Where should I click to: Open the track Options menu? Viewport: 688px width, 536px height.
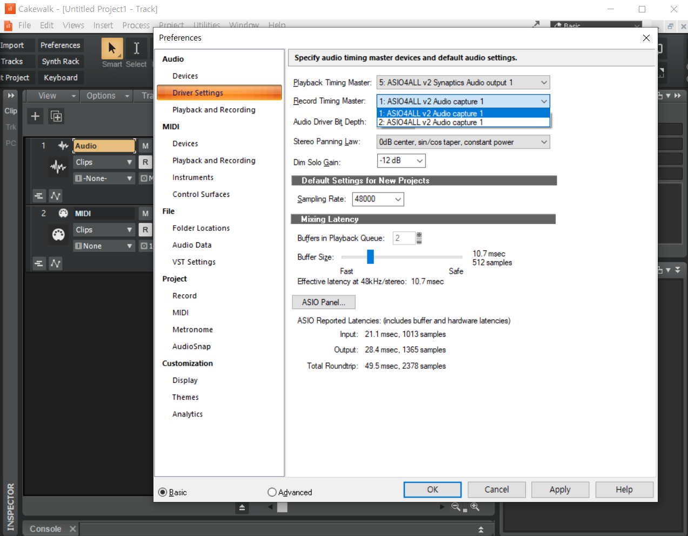[106, 96]
